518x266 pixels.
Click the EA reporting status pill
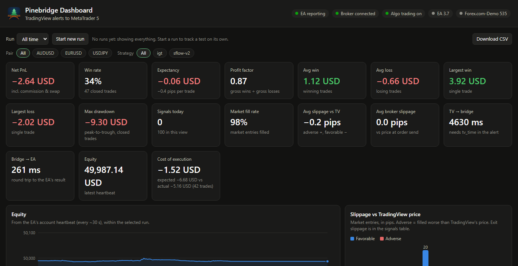(x=310, y=14)
